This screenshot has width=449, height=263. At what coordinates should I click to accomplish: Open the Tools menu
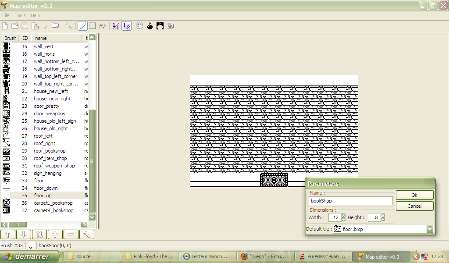[x=20, y=15]
